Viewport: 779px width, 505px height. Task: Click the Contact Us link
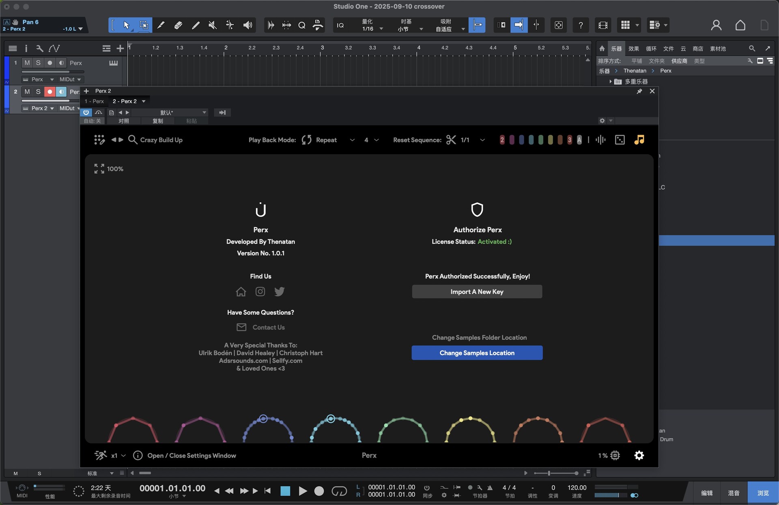click(x=268, y=327)
